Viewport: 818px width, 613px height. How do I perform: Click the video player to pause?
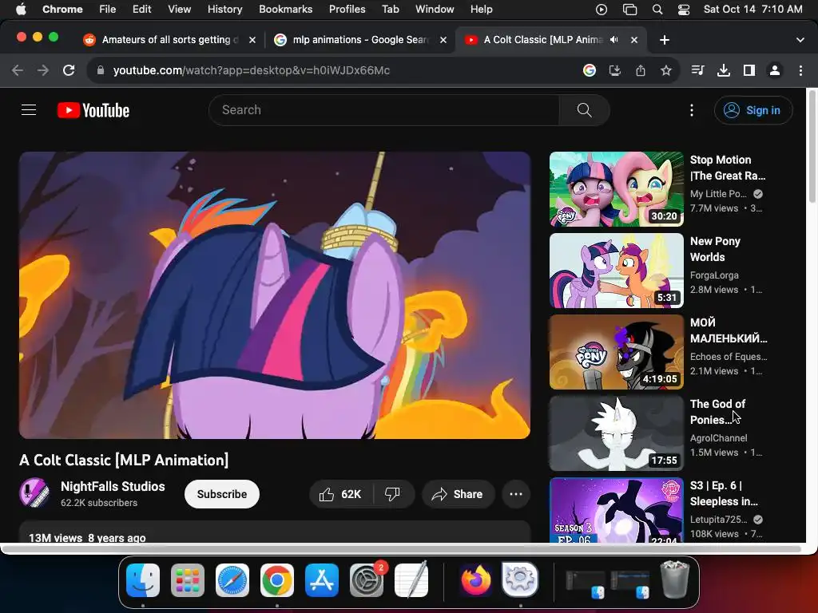(275, 295)
